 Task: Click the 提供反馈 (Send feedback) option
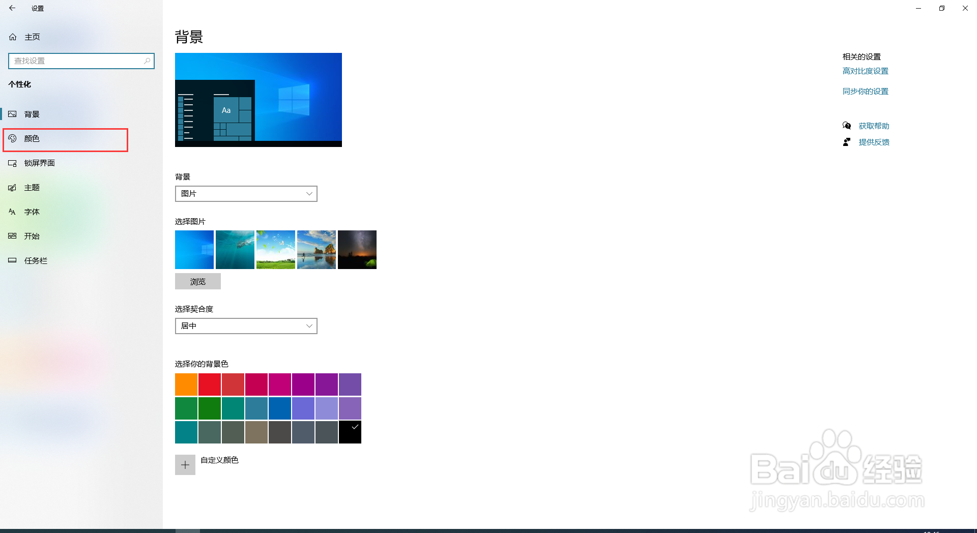[874, 142]
